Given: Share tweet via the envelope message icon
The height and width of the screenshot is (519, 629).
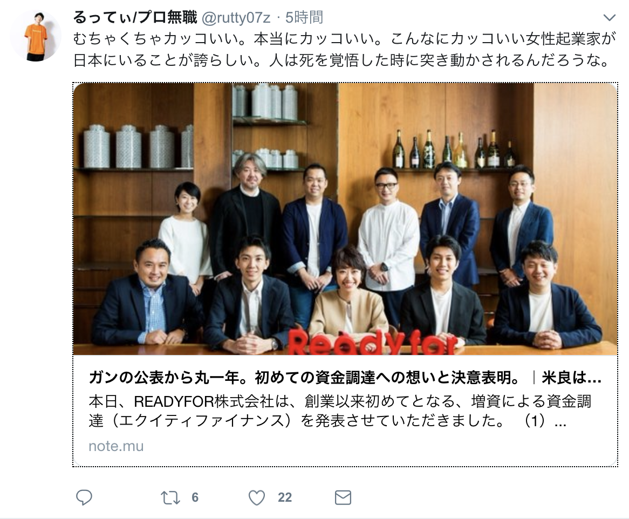Looking at the screenshot, I should [x=343, y=497].
